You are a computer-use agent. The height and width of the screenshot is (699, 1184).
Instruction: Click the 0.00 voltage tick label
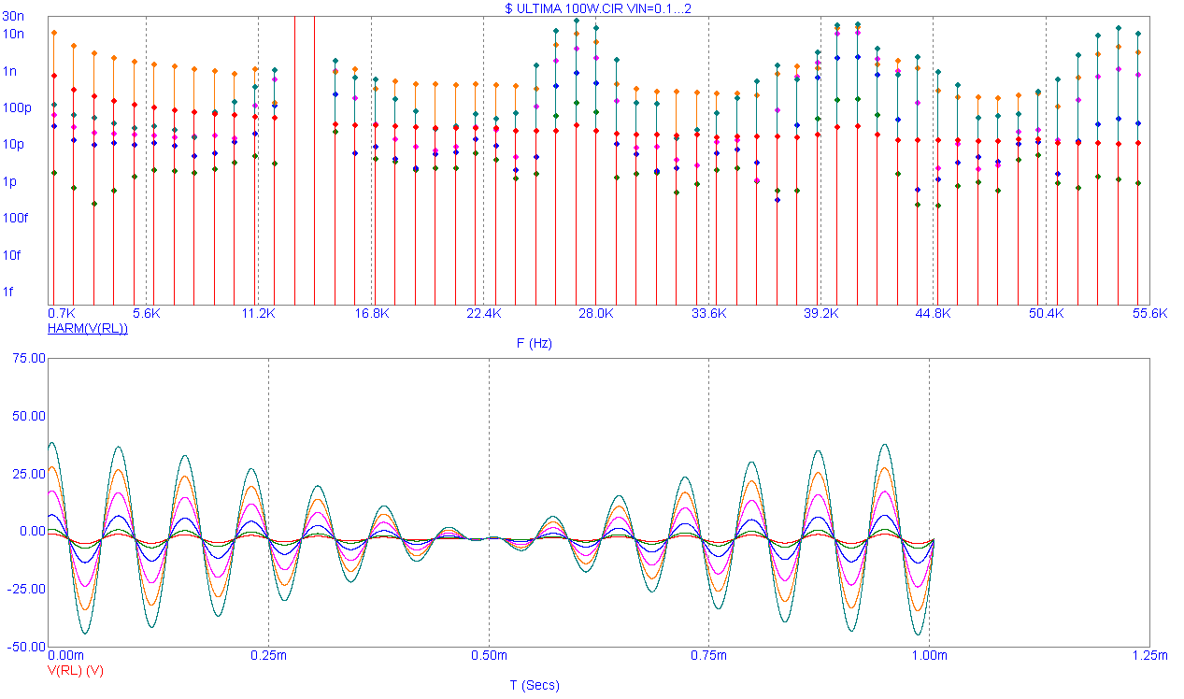(34, 531)
